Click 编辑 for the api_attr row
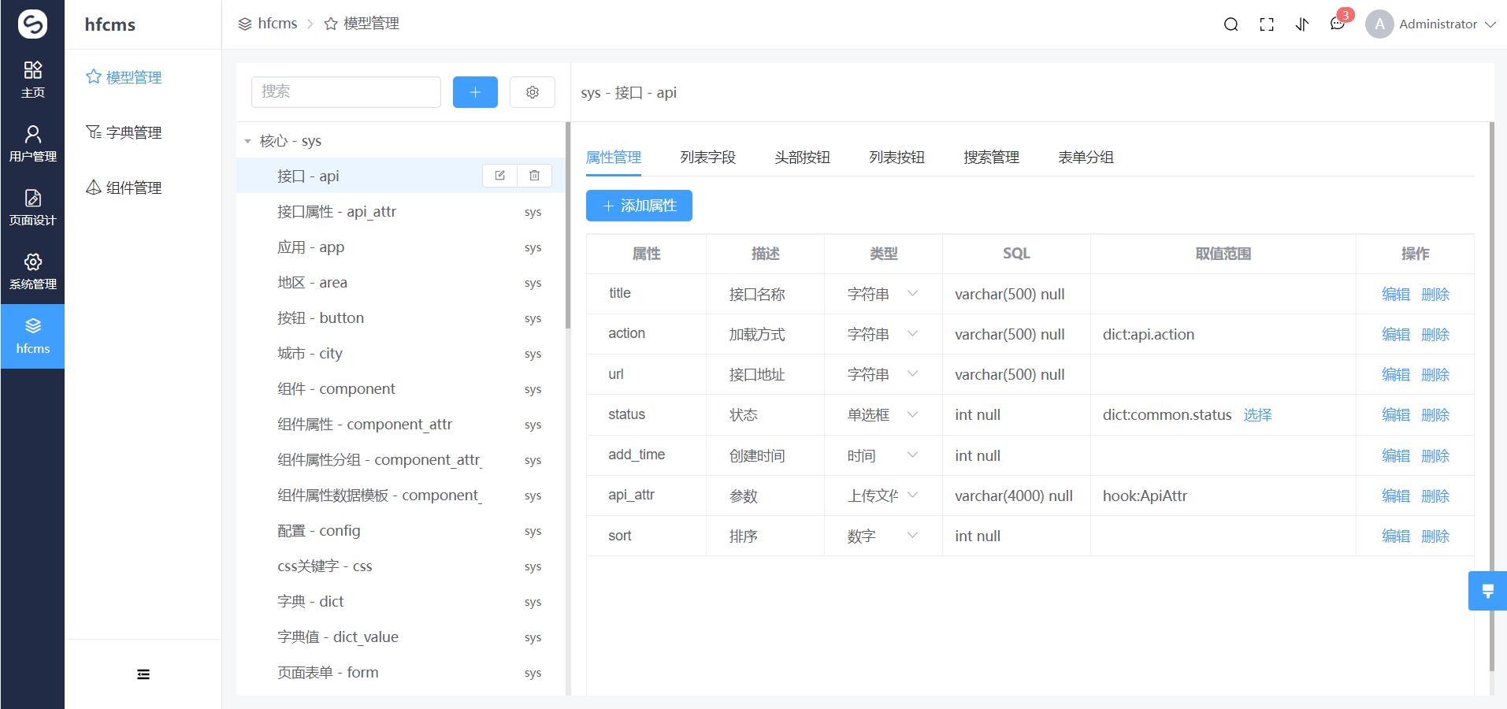The image size is (1507, 709). [x=1396, y=496]
